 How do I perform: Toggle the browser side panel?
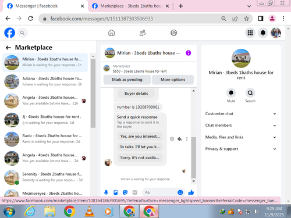point(261,19)
